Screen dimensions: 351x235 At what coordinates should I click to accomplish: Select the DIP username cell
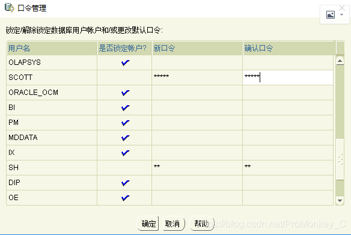(52, 182)
